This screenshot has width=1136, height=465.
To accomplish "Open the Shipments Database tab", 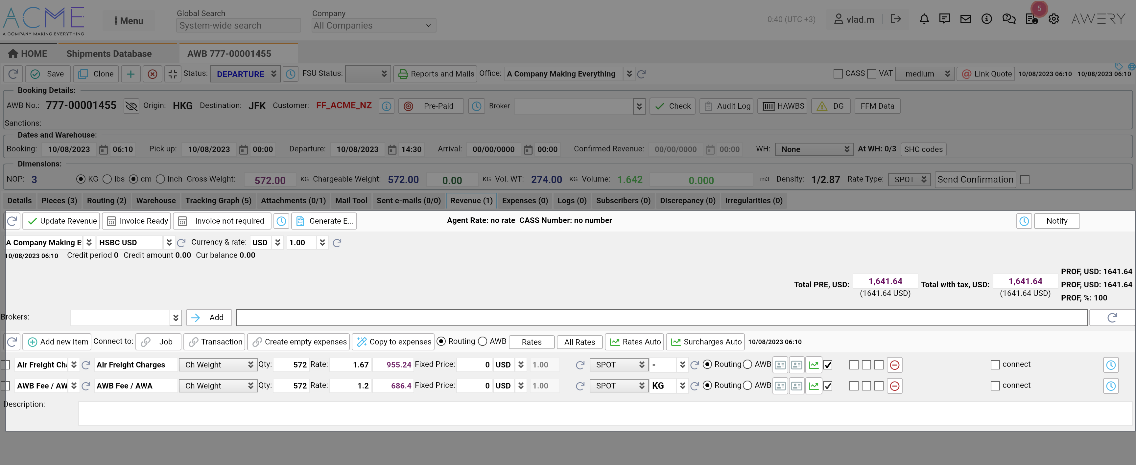I will (109, 54).
